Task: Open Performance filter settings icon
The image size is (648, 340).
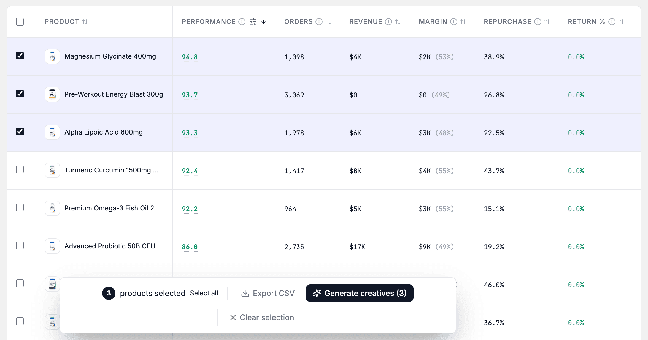Action: point(253,22)
